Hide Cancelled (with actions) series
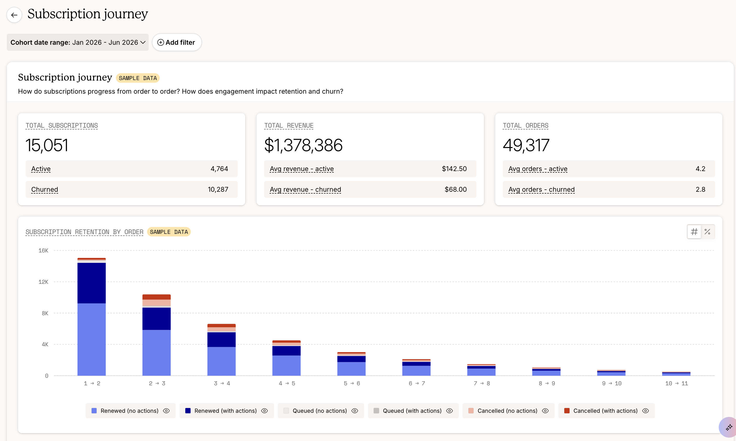 [x=645, y=411]
